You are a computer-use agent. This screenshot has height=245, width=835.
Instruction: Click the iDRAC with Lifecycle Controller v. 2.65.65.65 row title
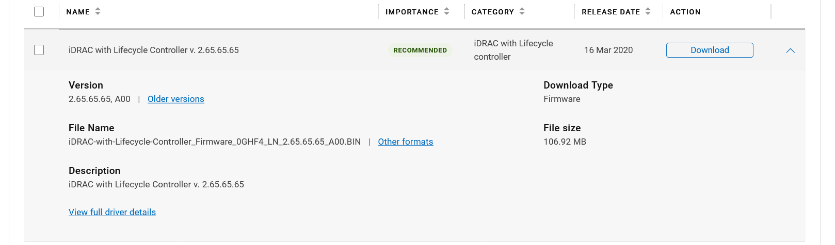(154, 50)
